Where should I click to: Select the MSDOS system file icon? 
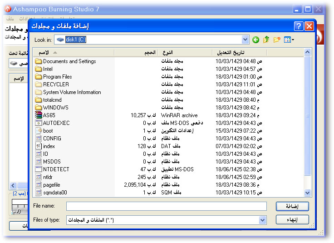(38, 161)
